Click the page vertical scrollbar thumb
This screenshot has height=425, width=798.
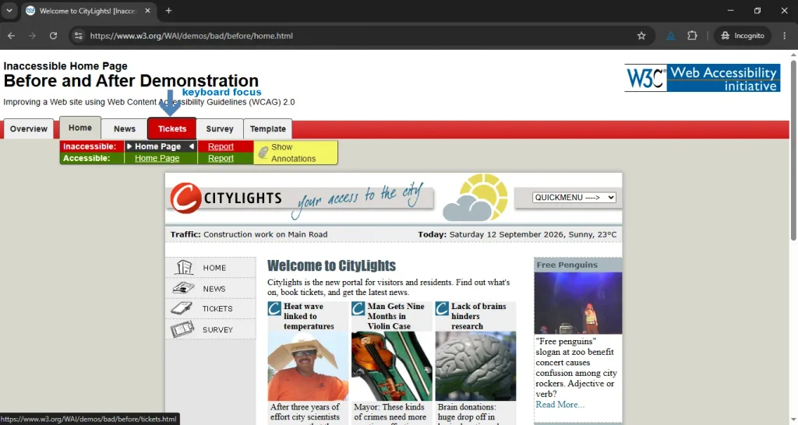(x=793, y=150)
